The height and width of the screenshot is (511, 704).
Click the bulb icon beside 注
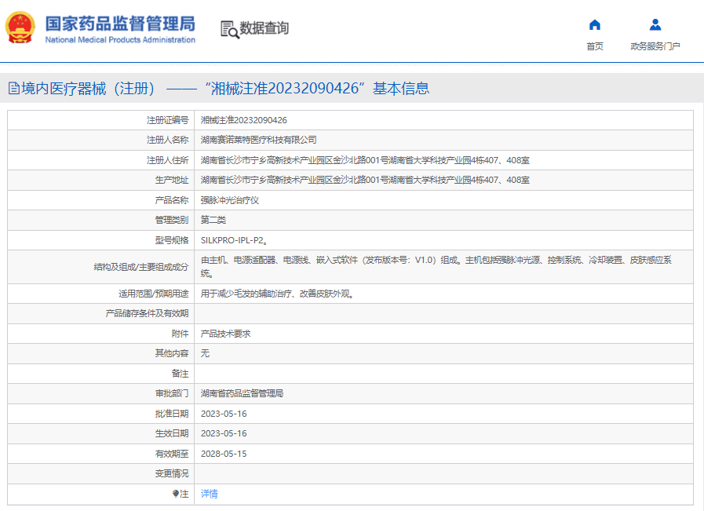[176, 494]
